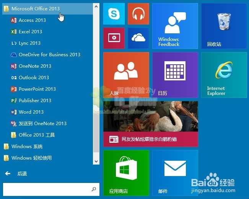Screen dimensions: 249x199
Task: Open the OneDrive cloud tile
Action: pyautogui.click(x=138, y=38)
